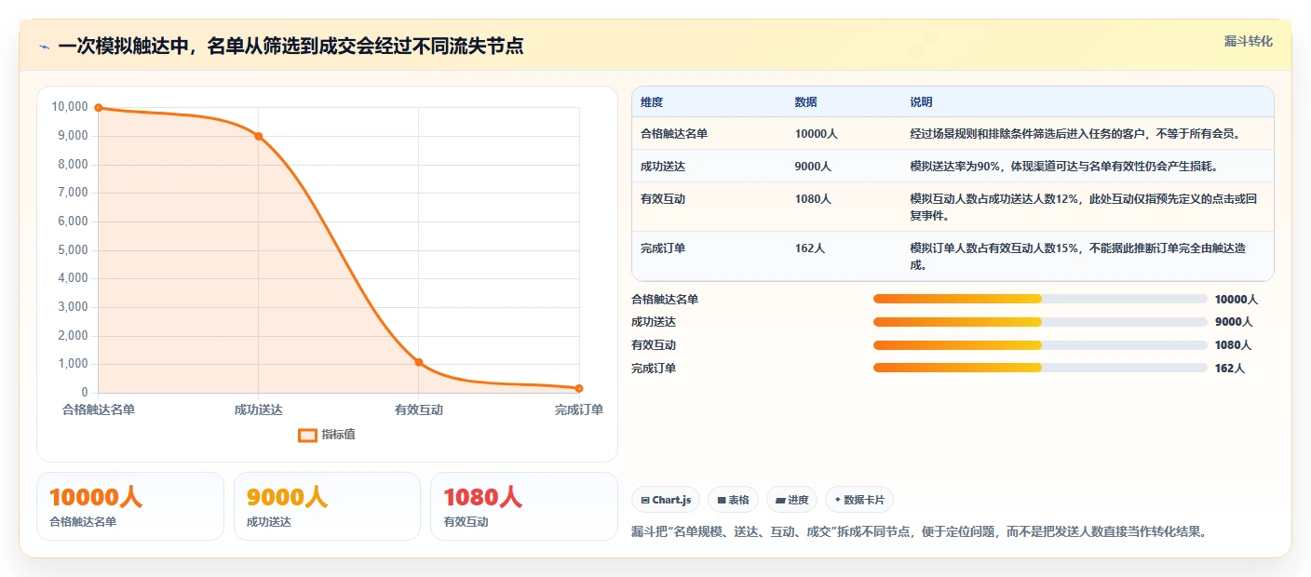The width and height of the screenshot is (1311, 577).
Task: Click the 完成订单 cell in the table
Action: tap(663, 248)
